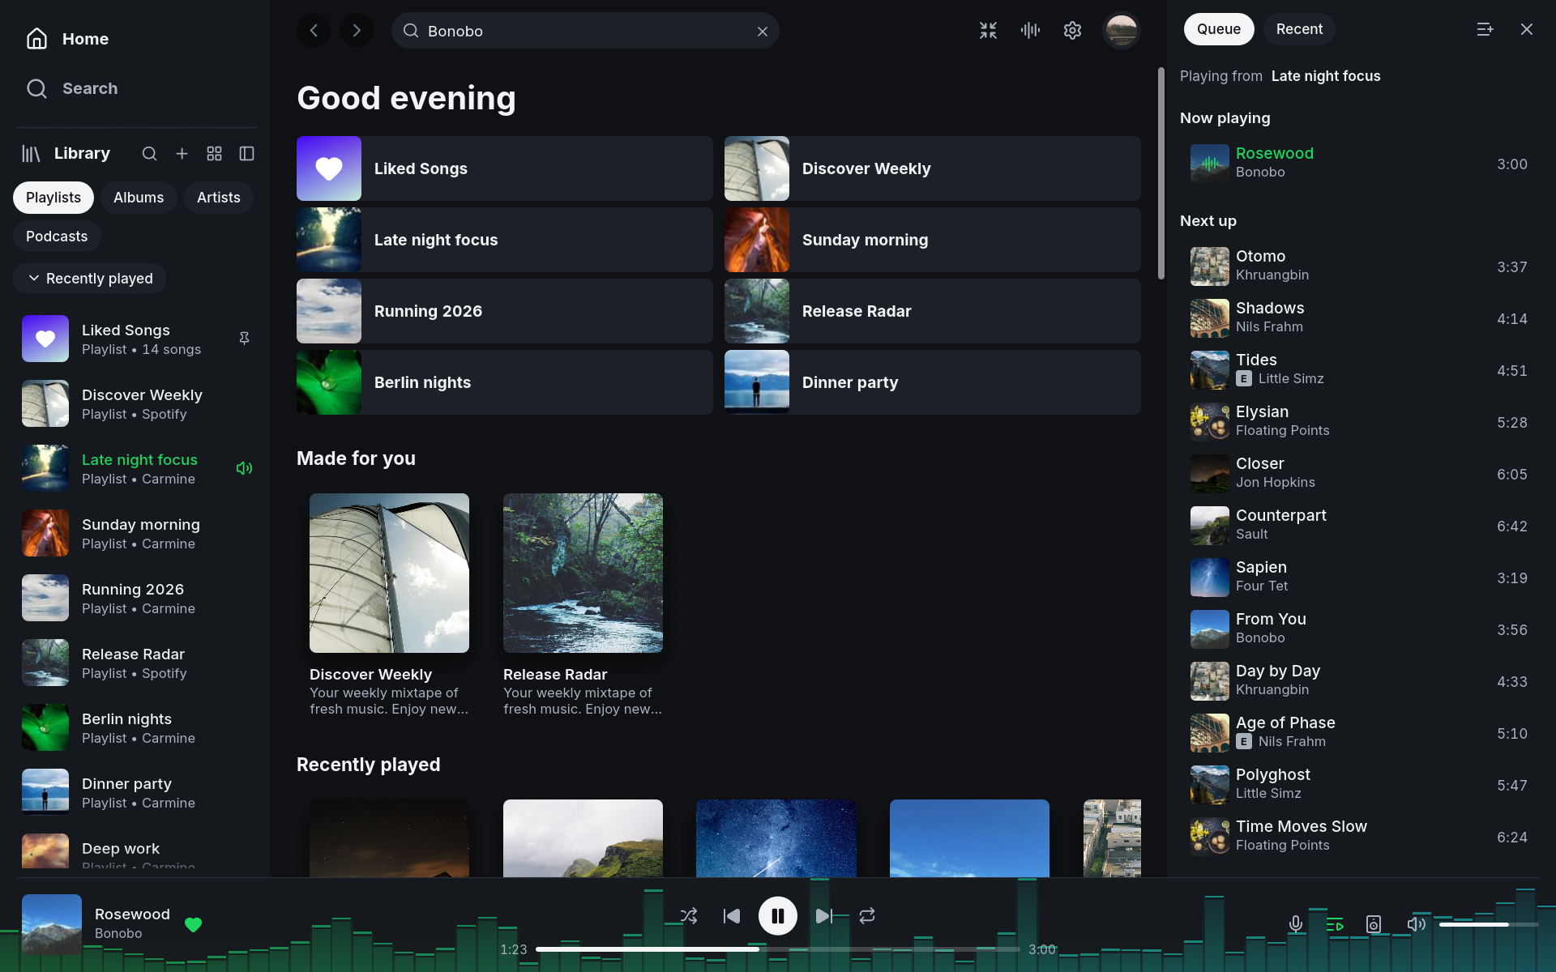Open the lyrics microphone icon
The image size is (1556, 972).
pyautogui.click(x=1296, y=924)
